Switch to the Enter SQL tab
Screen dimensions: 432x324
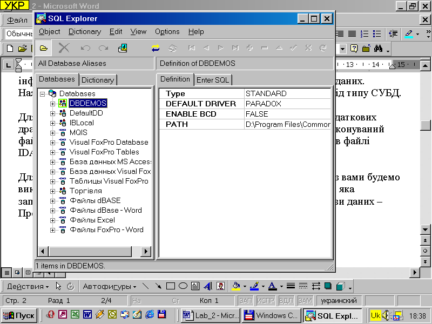pos(213,80)
